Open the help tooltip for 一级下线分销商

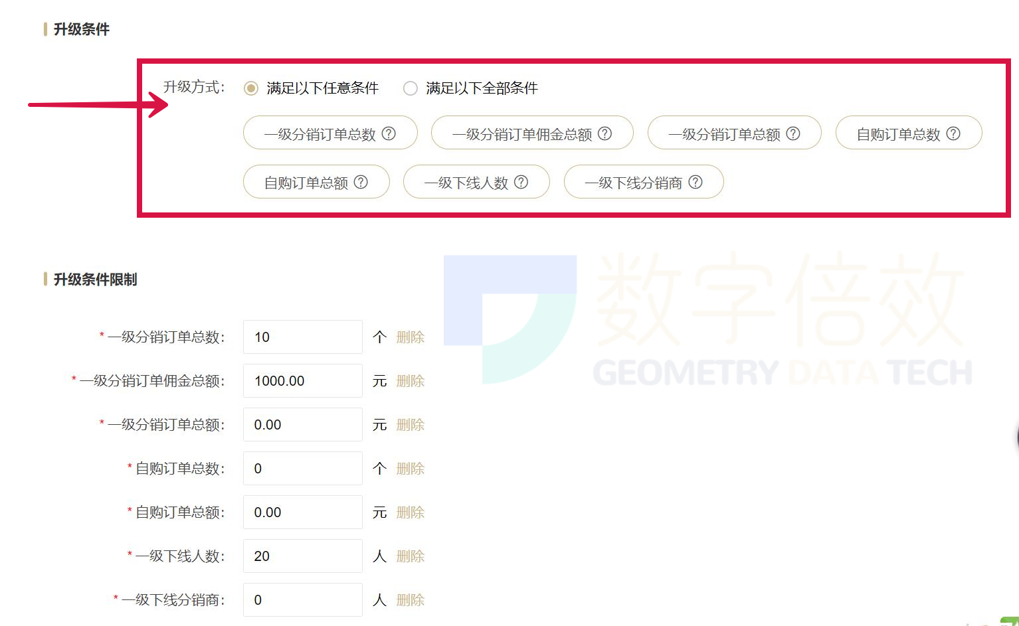pos(695,182)
